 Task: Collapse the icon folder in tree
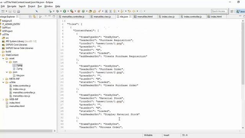click(x=7, y=62)
